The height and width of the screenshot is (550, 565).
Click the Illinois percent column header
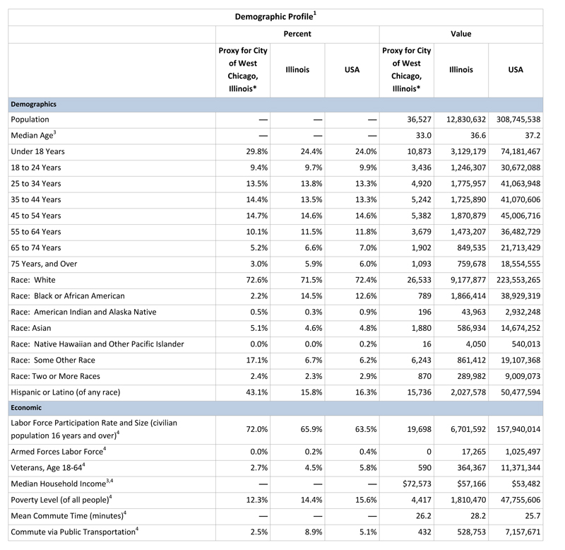(297, 69)
